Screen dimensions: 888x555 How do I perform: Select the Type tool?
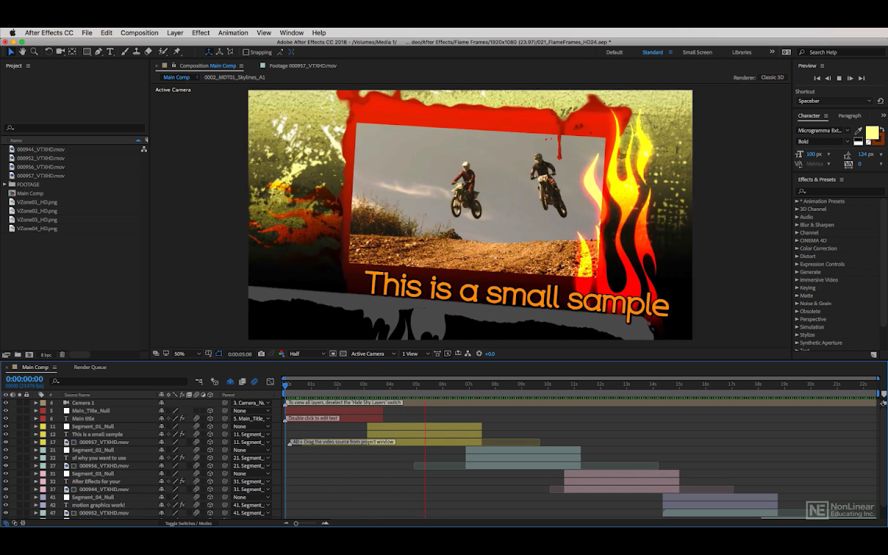tap(110, 52)
